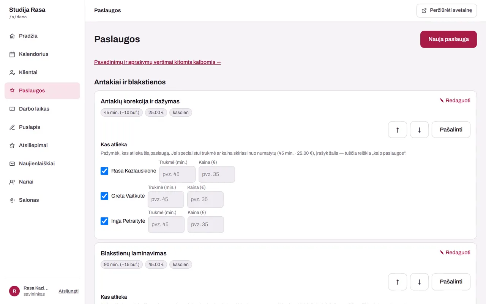Follow the Pavadinimų ir aprašymų vertimai link
This screenshot has height=304, width=486.
point(158,62)
